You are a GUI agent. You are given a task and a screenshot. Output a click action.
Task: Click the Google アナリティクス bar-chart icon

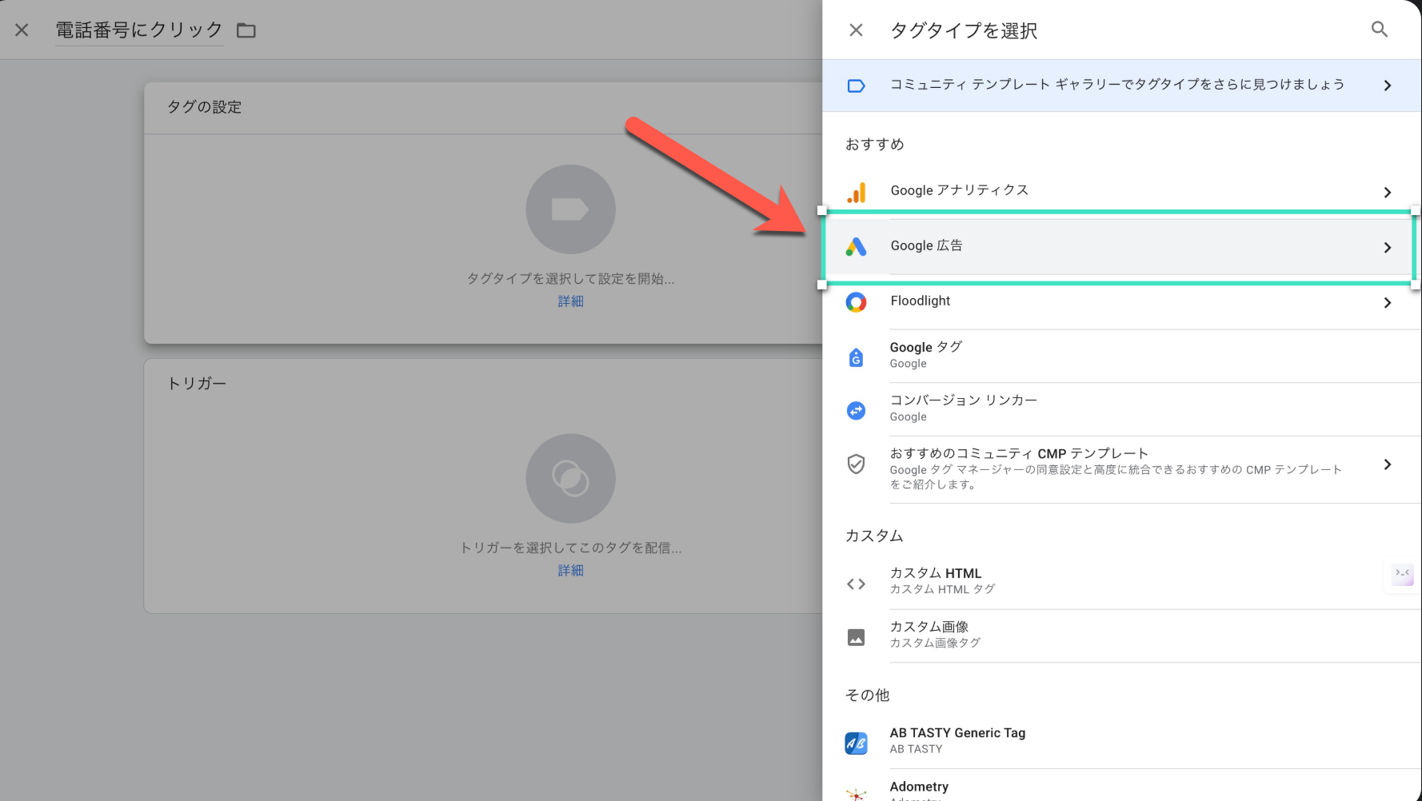point(856,192)
